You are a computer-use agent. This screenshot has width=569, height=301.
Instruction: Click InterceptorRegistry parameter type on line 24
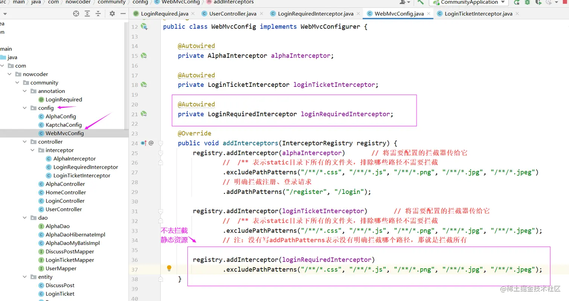(317, 143)
